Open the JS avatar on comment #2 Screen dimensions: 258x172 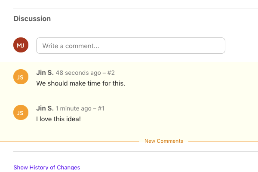(x=21, y=77)
